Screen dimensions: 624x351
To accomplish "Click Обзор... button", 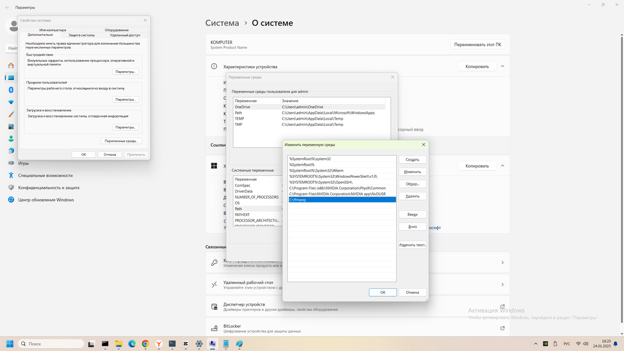I will [412, 184].
